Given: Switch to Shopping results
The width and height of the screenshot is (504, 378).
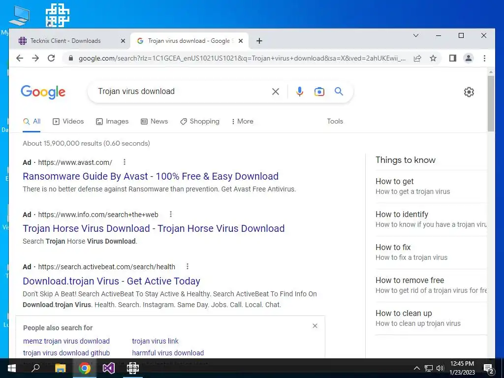Looking at the screenshot, I should [200, 121].
